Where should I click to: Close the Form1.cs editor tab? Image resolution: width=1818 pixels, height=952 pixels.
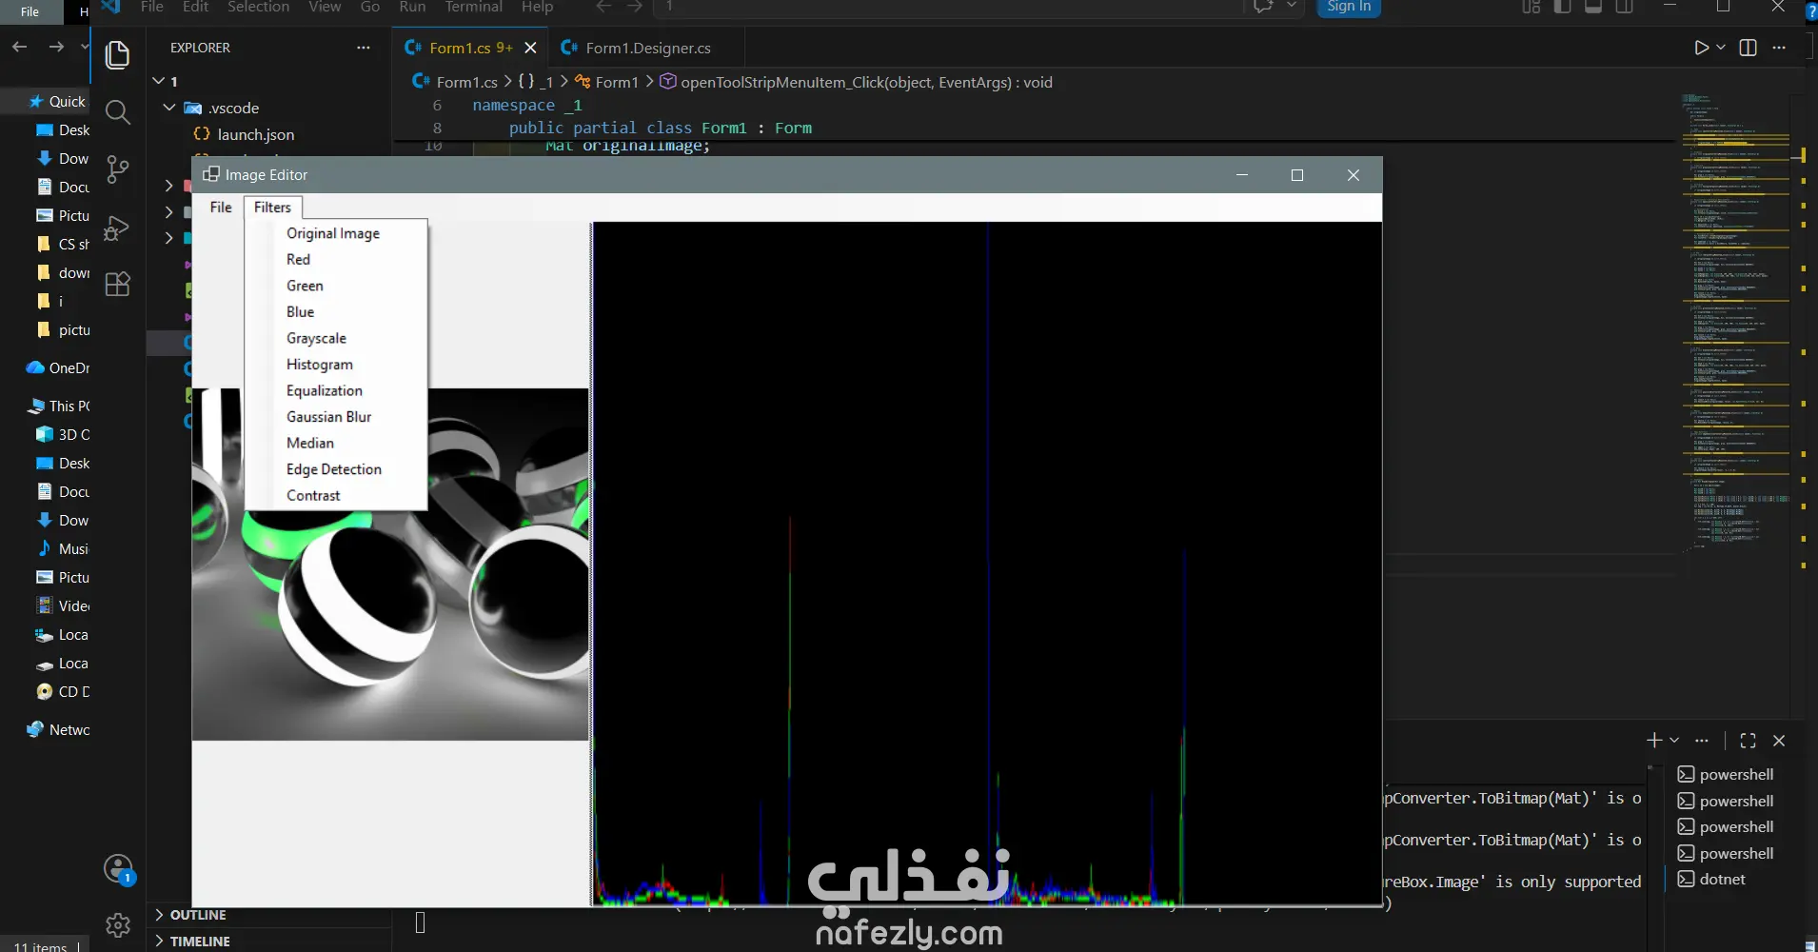click(530, 48)
